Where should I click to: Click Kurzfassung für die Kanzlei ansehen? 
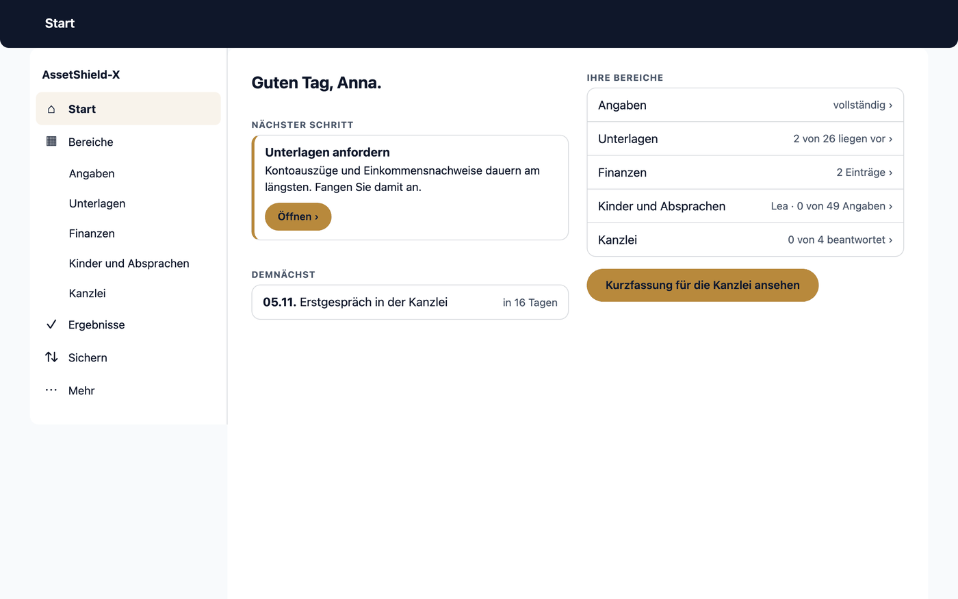[703, 285]
